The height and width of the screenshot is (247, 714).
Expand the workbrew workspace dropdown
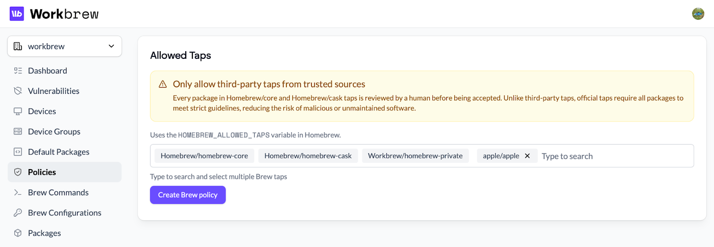point(64,46)
